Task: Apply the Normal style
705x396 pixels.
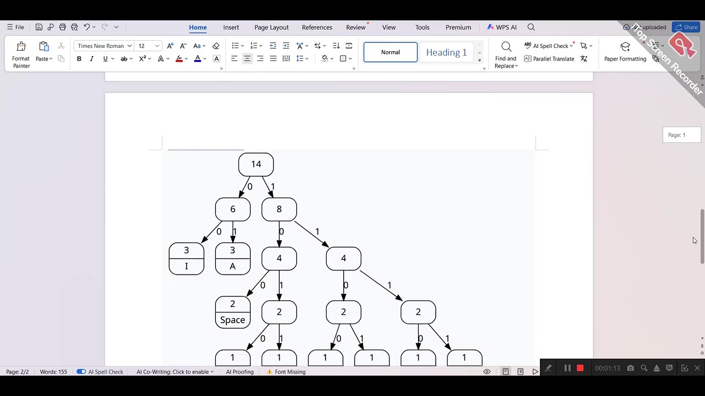Action: point(391,52)
